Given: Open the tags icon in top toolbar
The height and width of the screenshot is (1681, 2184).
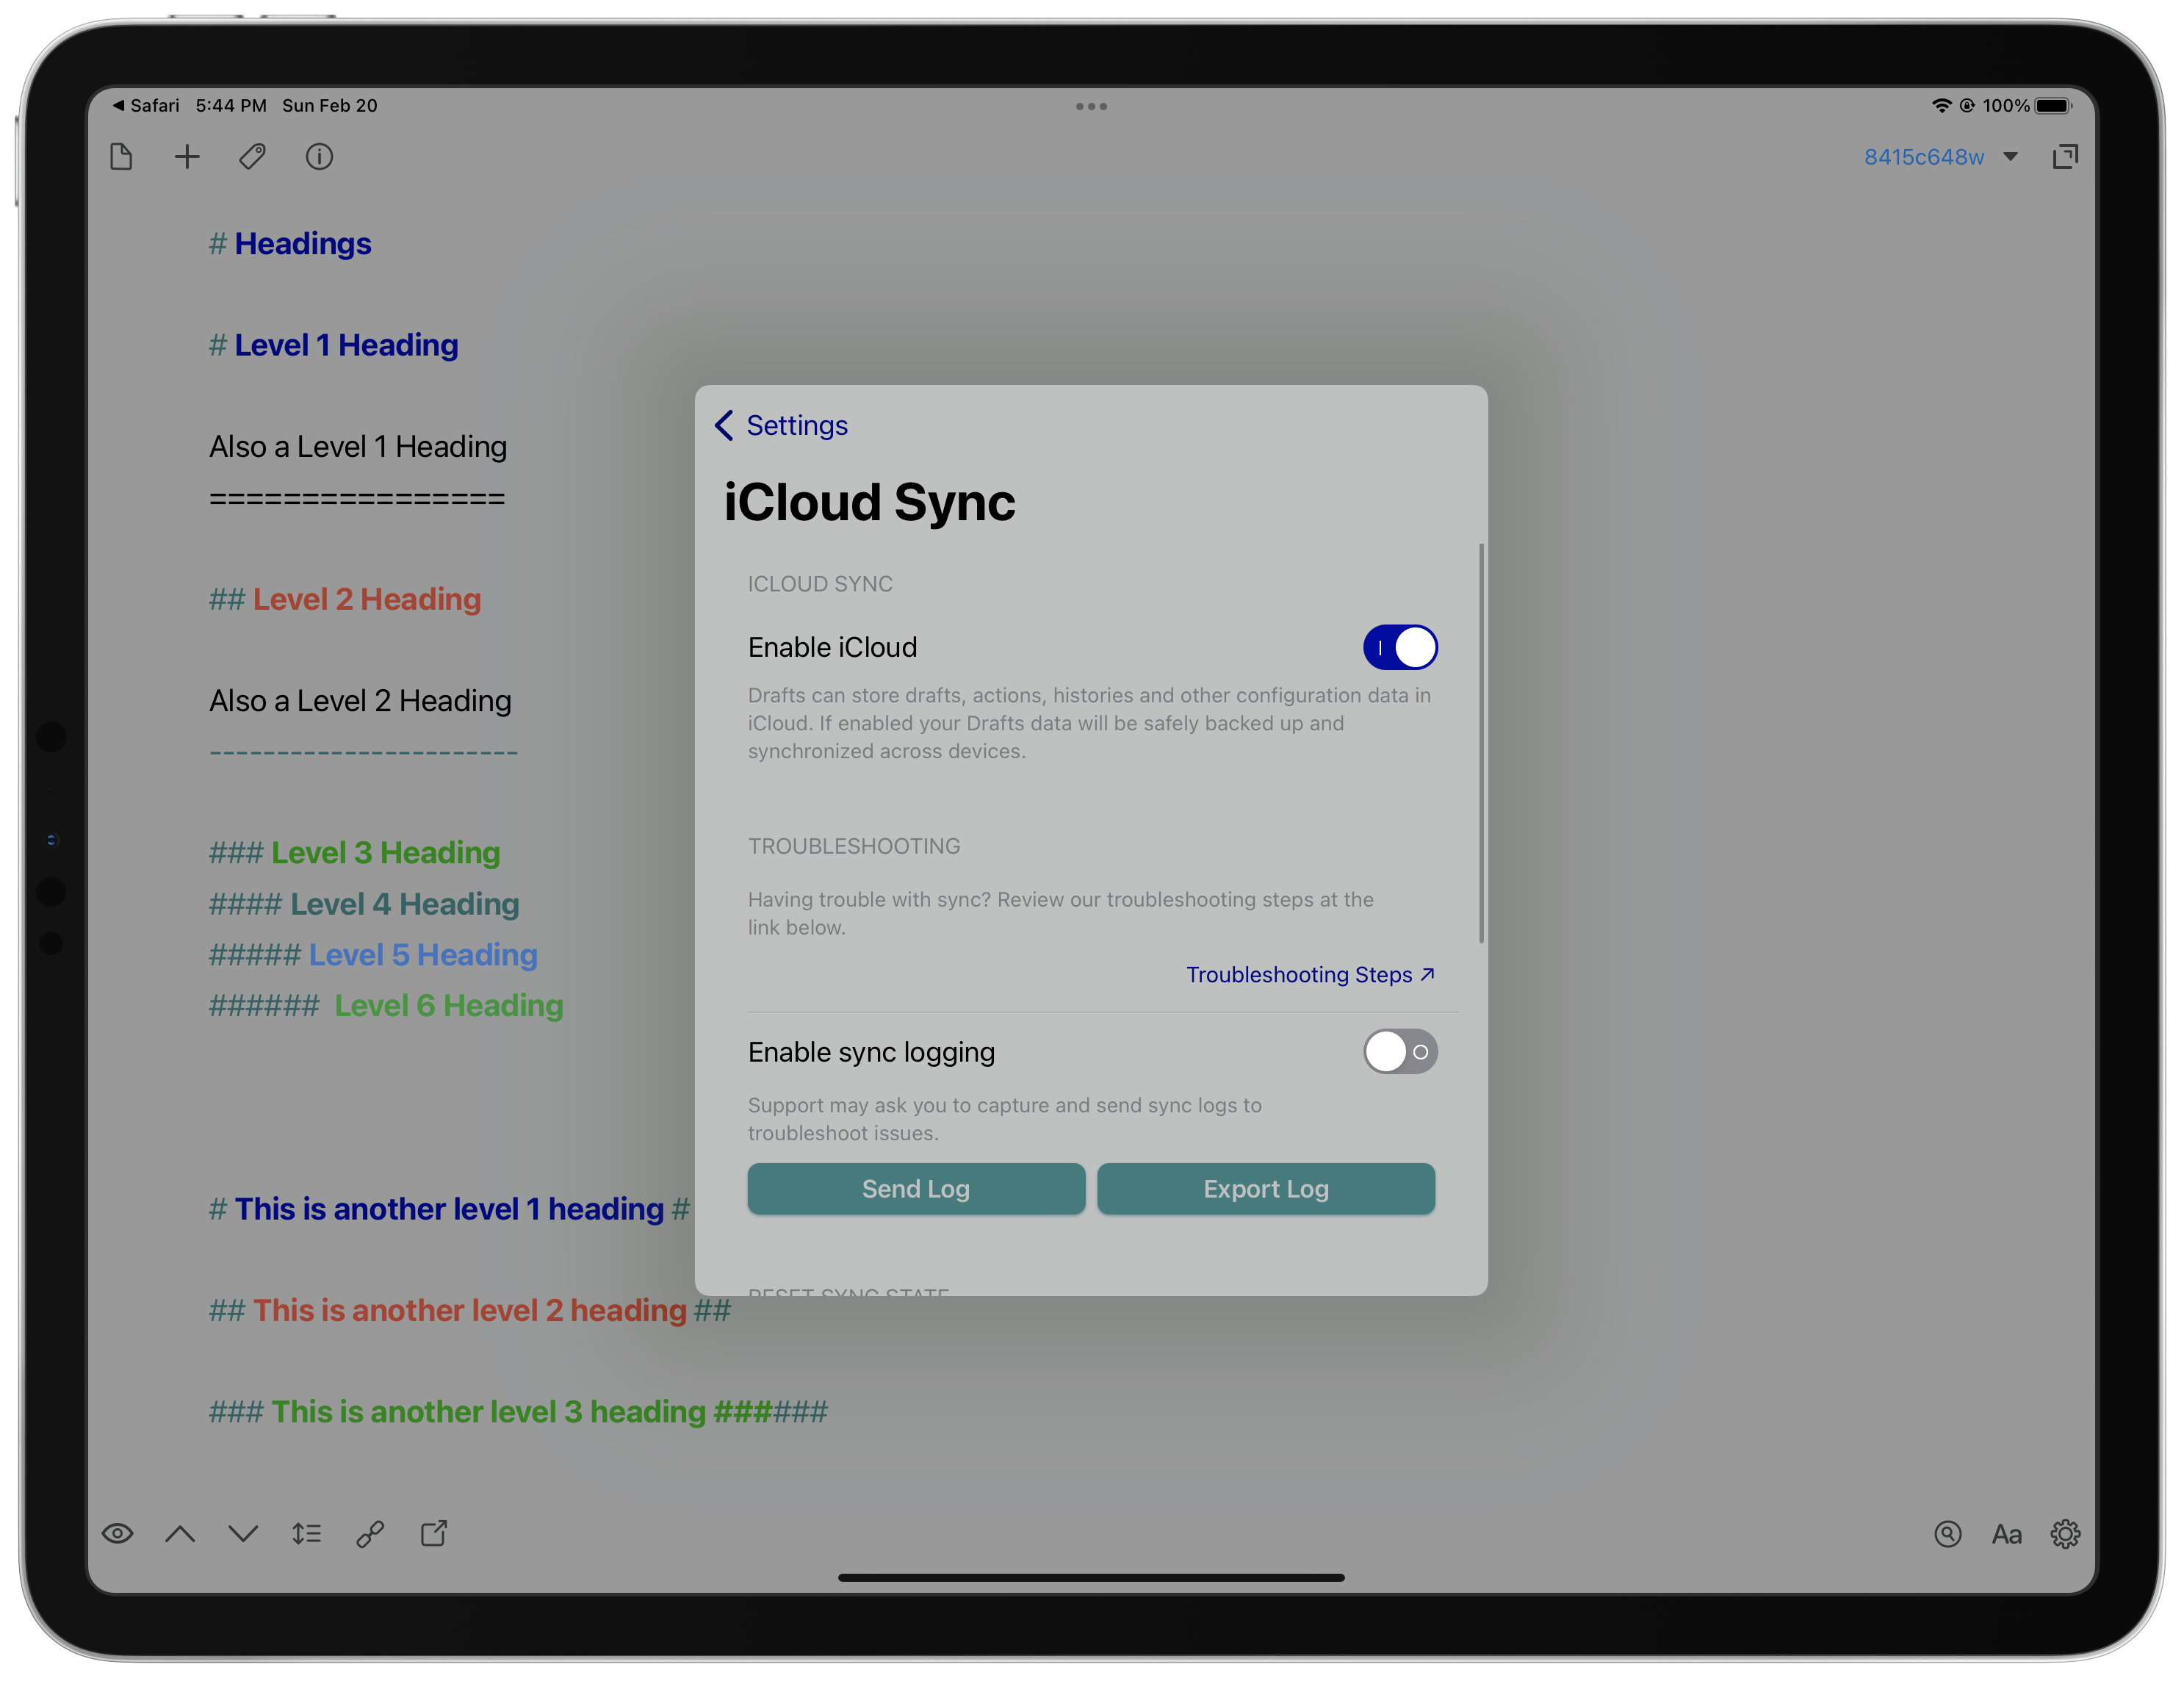Looking at the screenshot, I should coord(253,157).
